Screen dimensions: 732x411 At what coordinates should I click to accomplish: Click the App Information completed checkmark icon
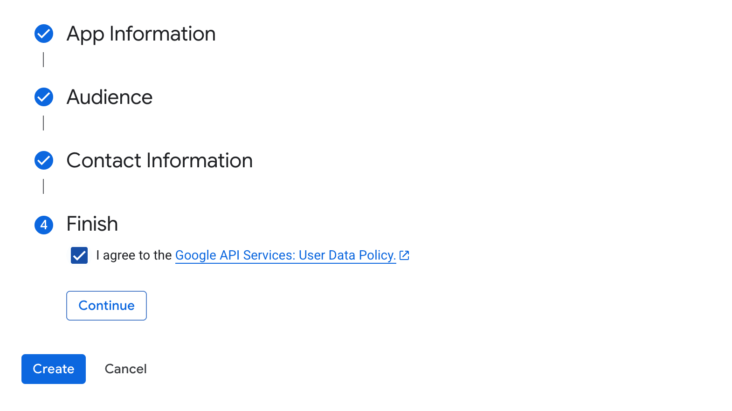(44, 34)
